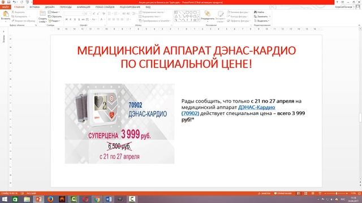Click the slide title text box
Viewport: 362px width, 203px height.
186,57
